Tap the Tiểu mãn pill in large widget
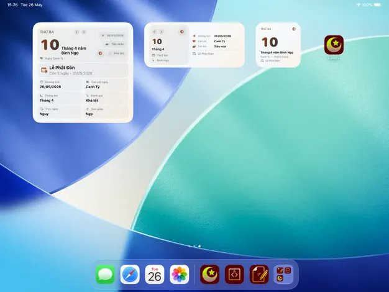 [115, 44]
